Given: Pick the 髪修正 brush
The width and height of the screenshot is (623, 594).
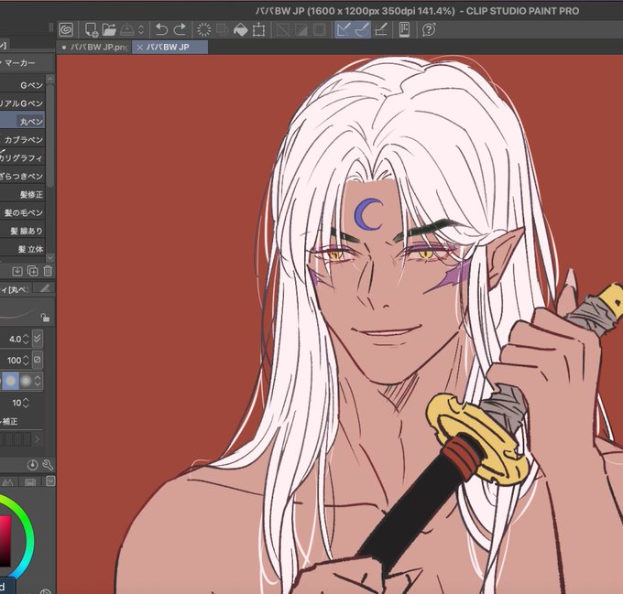Looking at the screenshot, I should pos(22,194).
